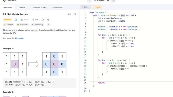This screenshot has height=97, width=173.
Task: Switch to the Description tab
Action: pyautogui.click(x=7, y=8)
